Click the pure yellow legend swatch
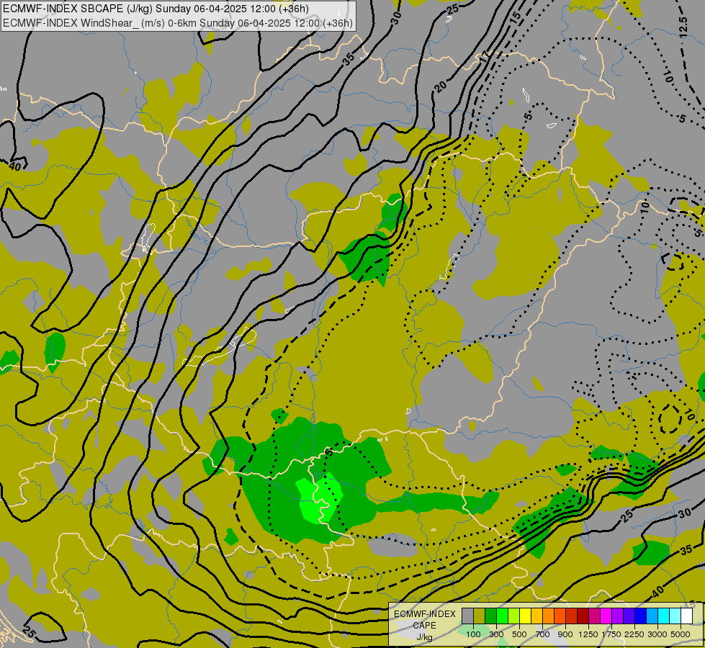 pos(525,616)
